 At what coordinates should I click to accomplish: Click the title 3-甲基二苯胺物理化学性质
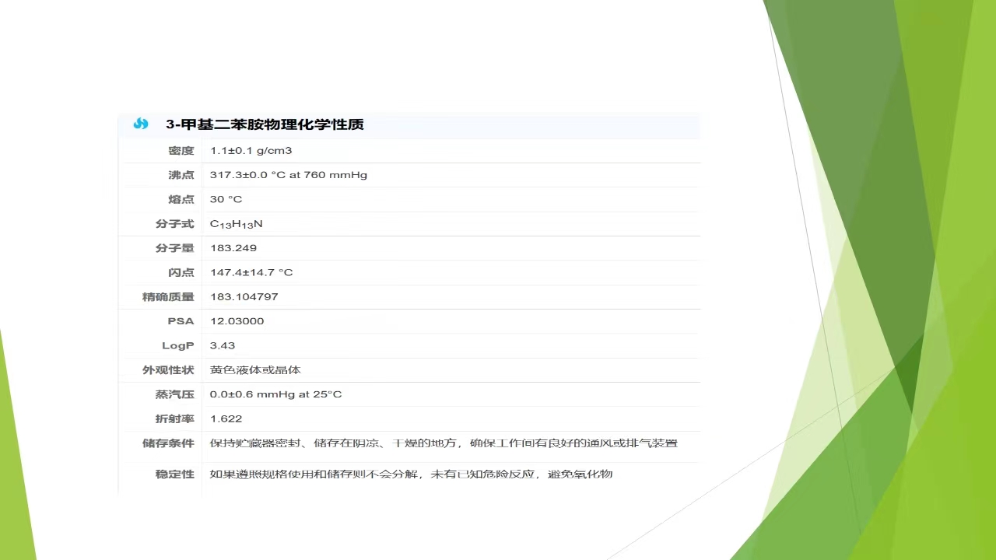pos(265,124)
